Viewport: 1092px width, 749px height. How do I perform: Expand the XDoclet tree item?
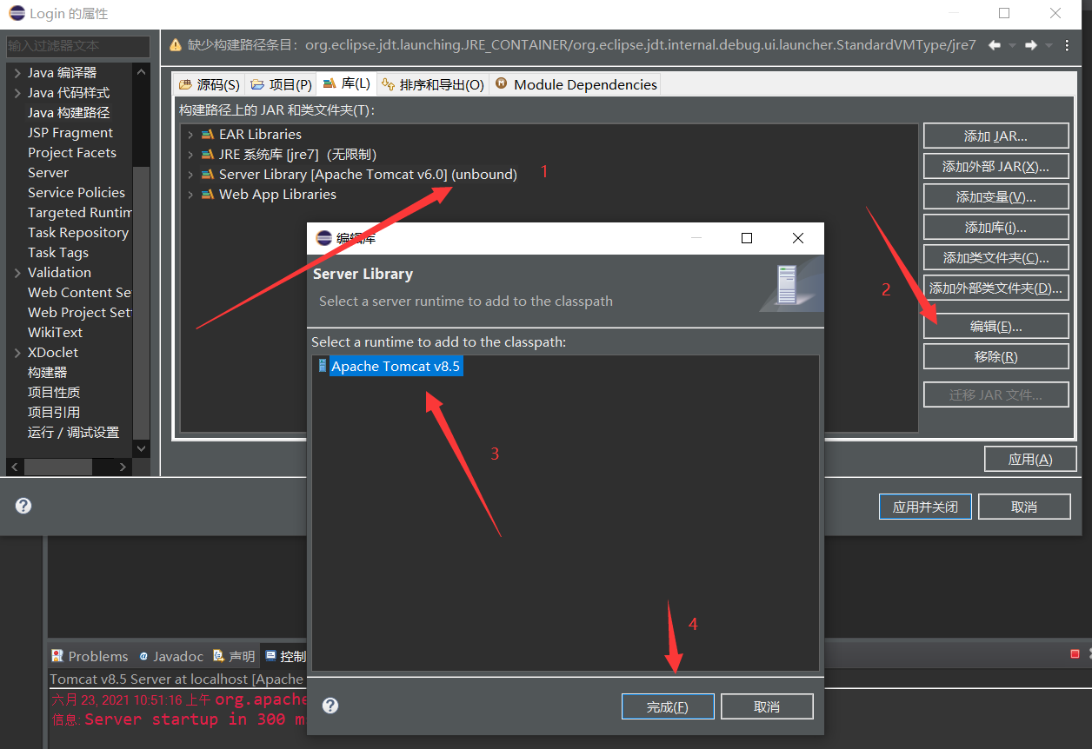[17, 353]
